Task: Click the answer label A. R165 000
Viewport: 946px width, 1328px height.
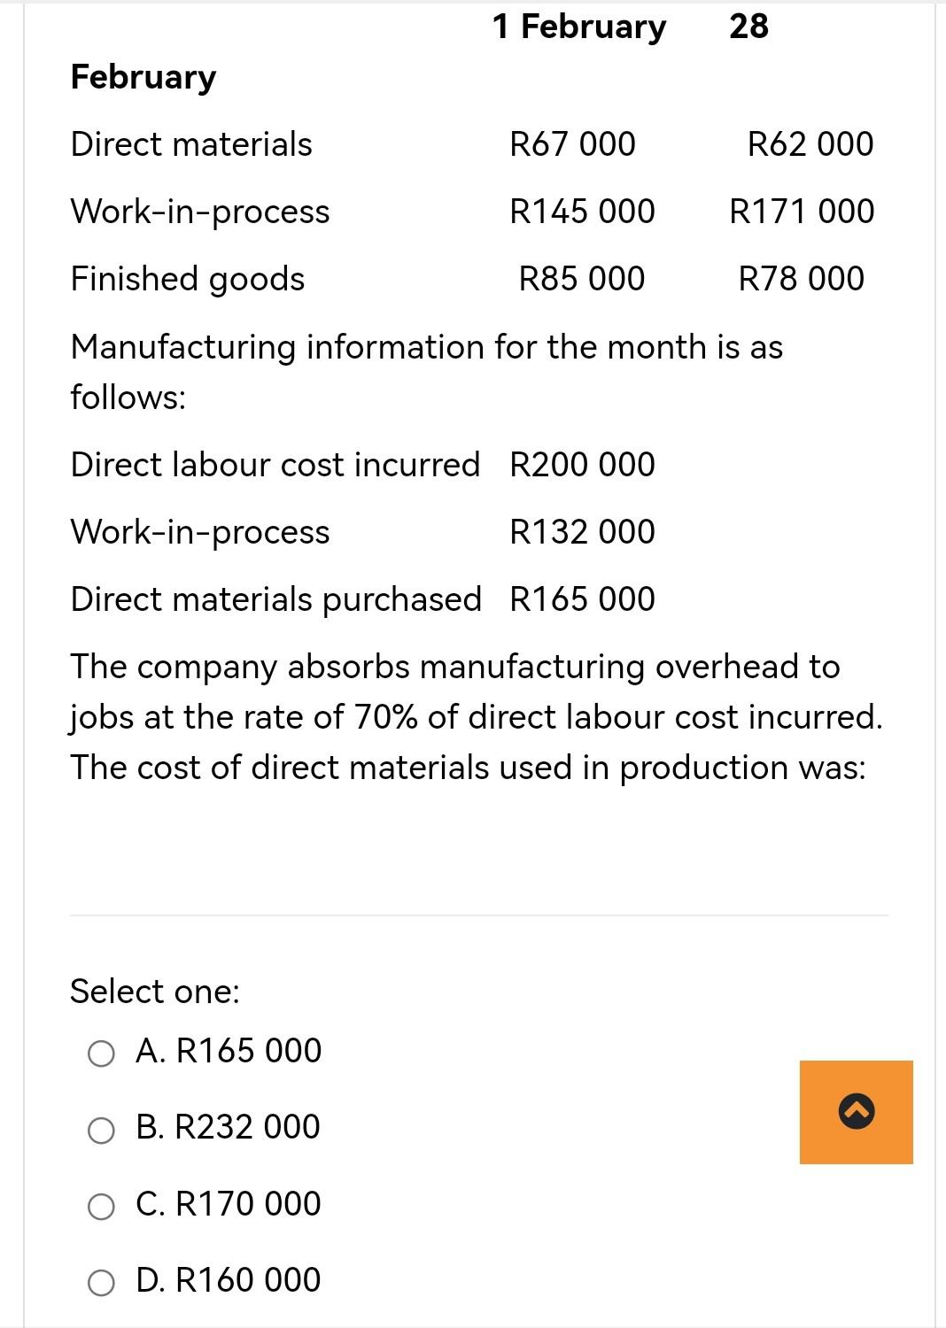Action: pyautogui.click(x=229, y=1051)
